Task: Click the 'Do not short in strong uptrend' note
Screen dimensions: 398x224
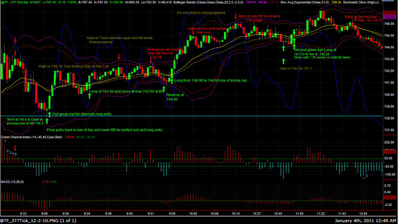Action: [x=201, y=12]
